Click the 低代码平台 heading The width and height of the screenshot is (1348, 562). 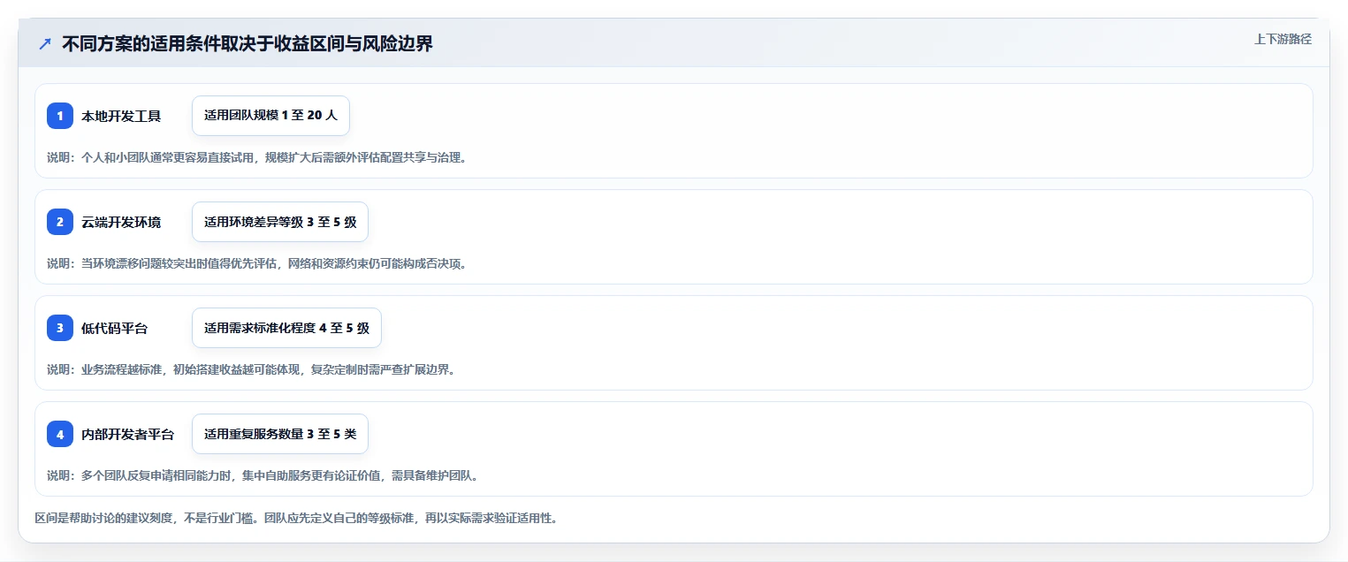coord(115,328)
